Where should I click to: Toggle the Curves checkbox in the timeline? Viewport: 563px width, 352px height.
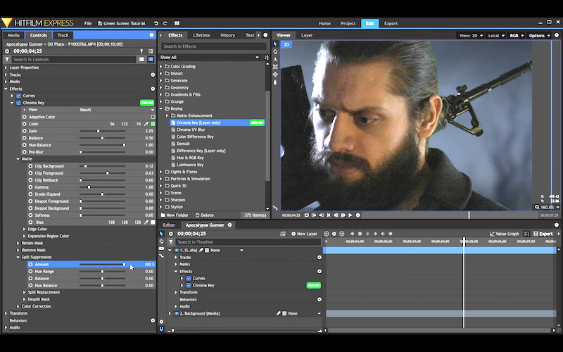[x=189, y=278]
